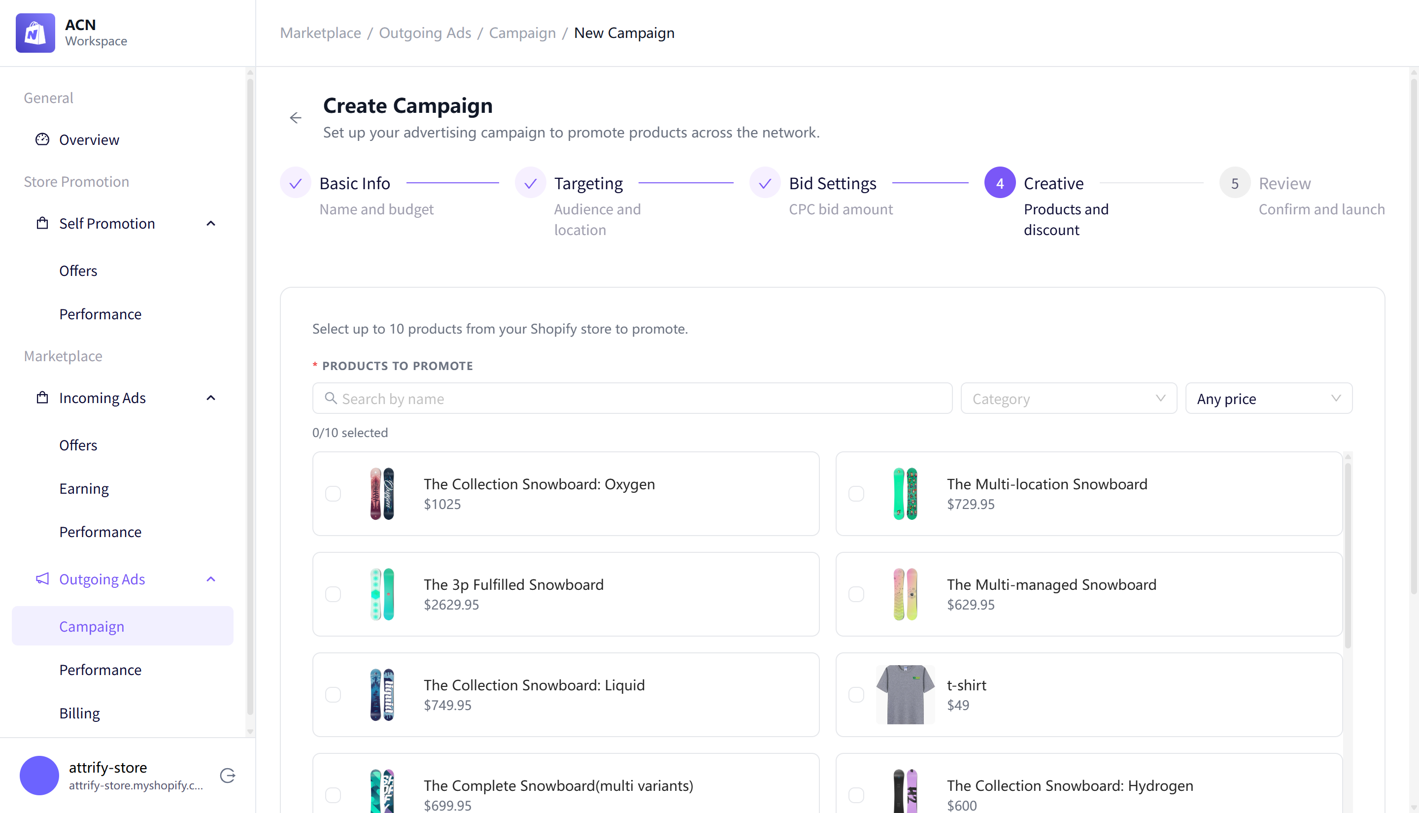Click the attrify-store avatar circle
This screenshot has width=1419, height=813.
point(39,775)
